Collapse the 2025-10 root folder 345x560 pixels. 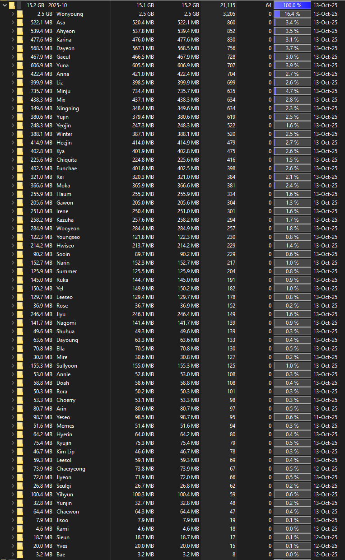click(x=4, y=5)
